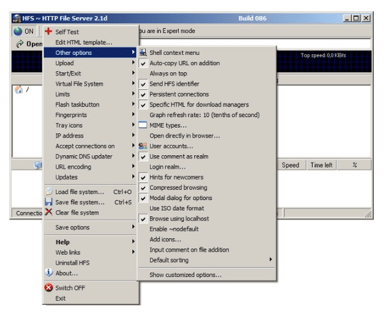Toggle Auto-copy URL on addition
The width and height of the screenshot is (385, 316).
pyautogui.click(x=207, y=63)
